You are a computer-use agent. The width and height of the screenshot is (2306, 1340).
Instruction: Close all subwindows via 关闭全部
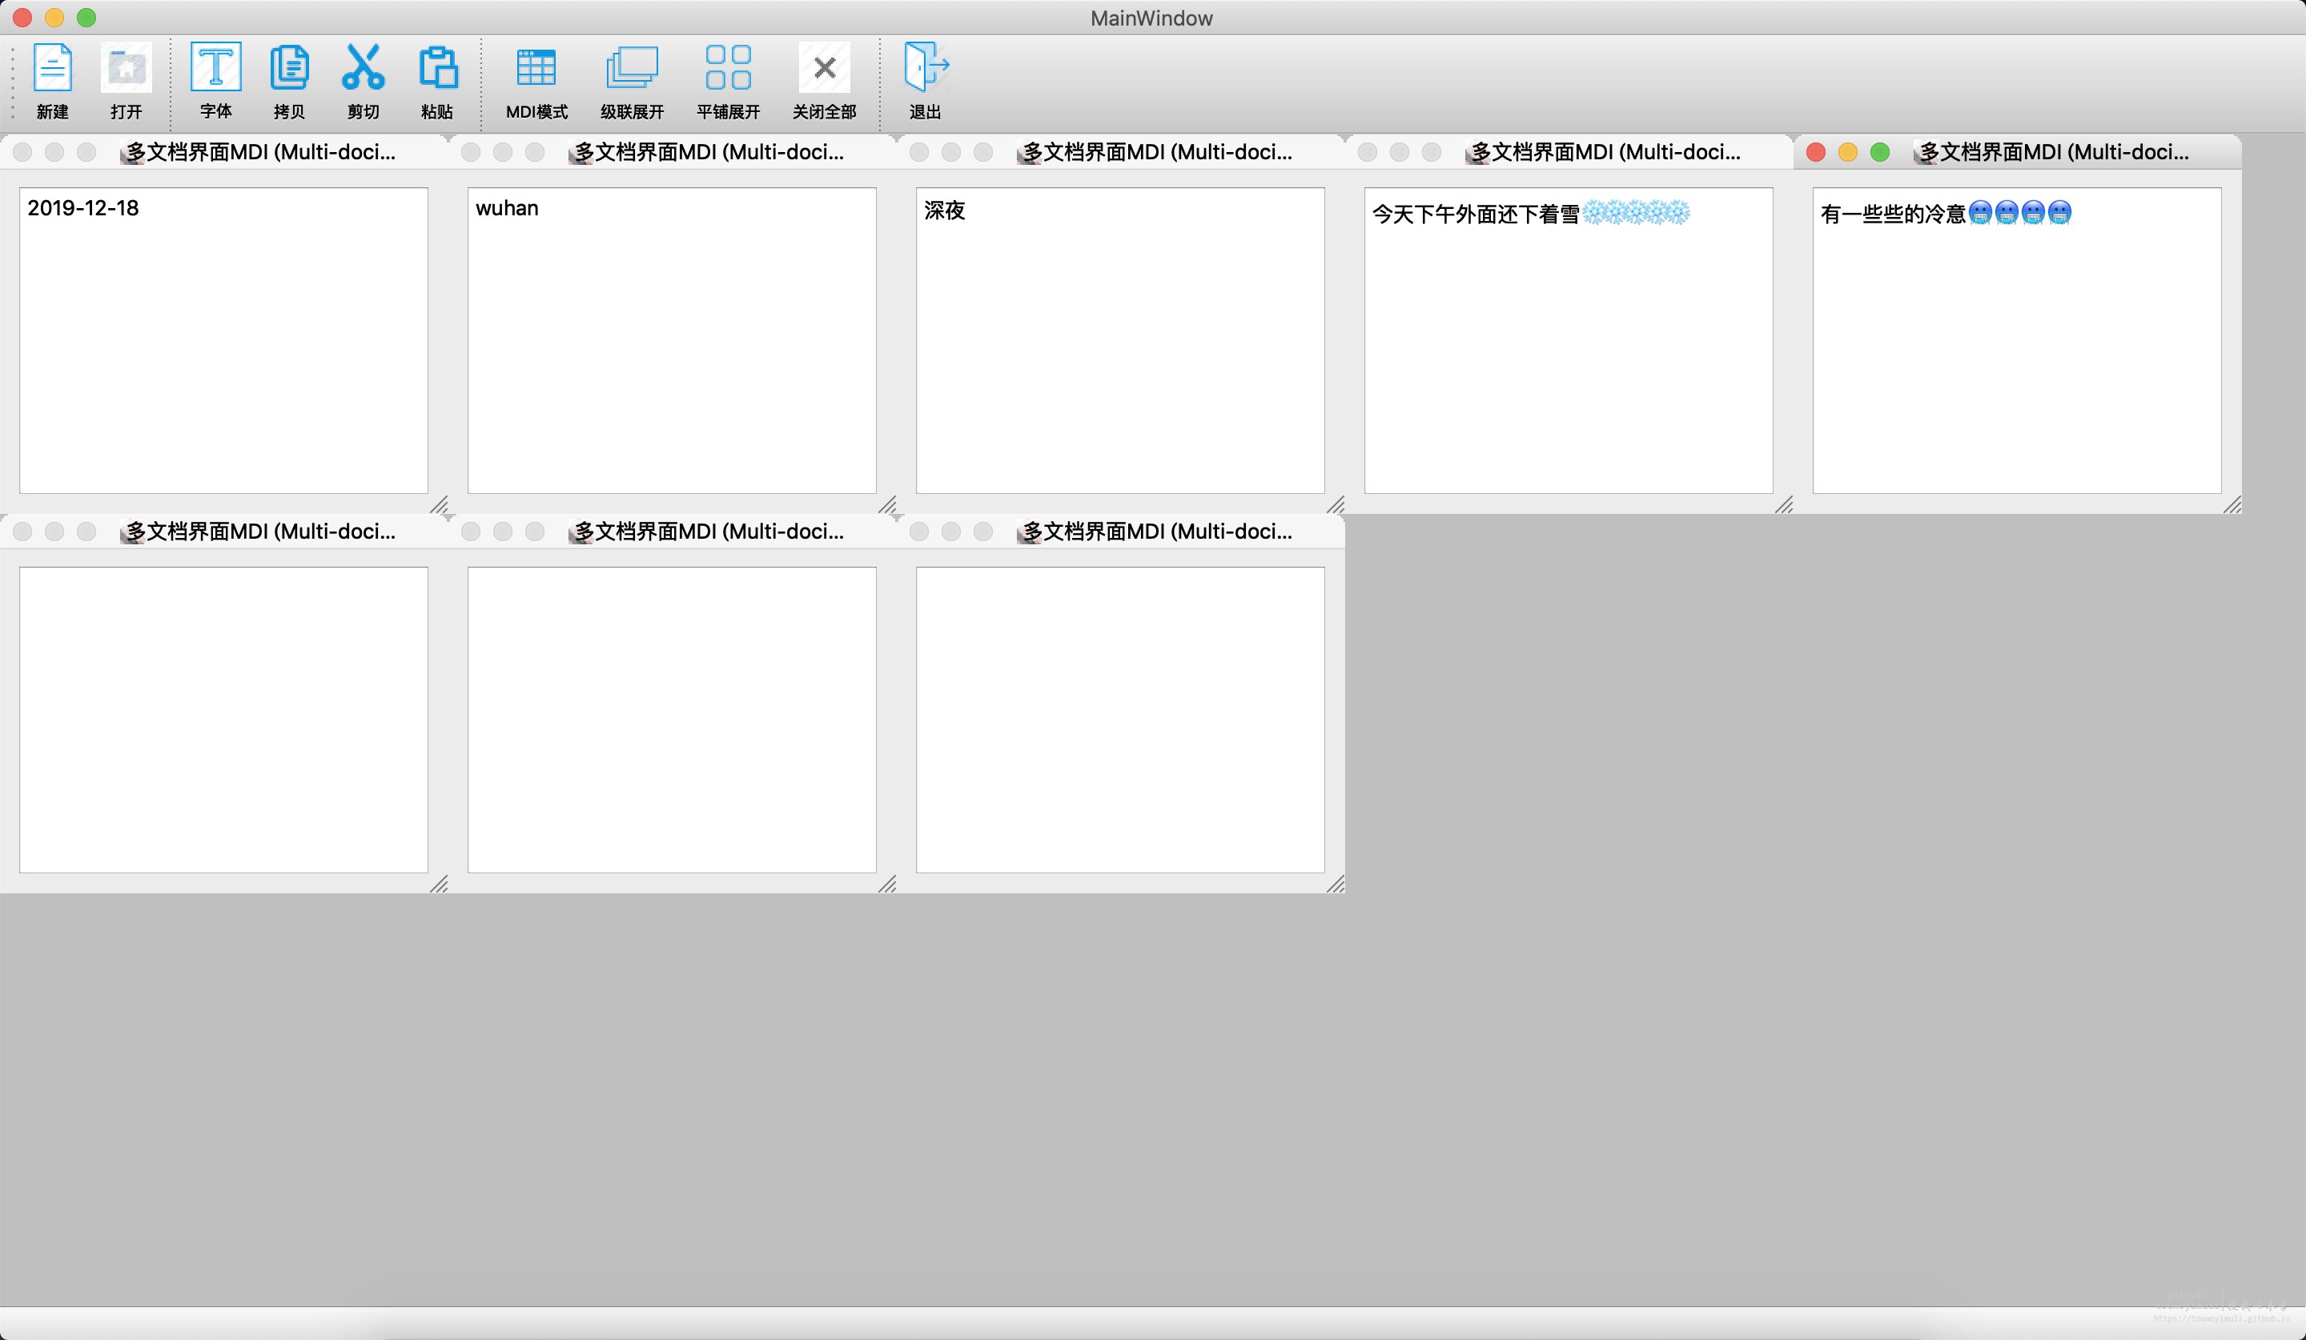pyautogui.click(x=824, y=69)
